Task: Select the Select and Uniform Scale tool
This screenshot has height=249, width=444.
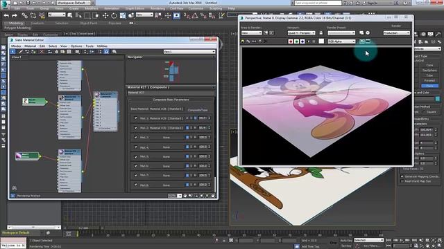Action: [123, 16]
